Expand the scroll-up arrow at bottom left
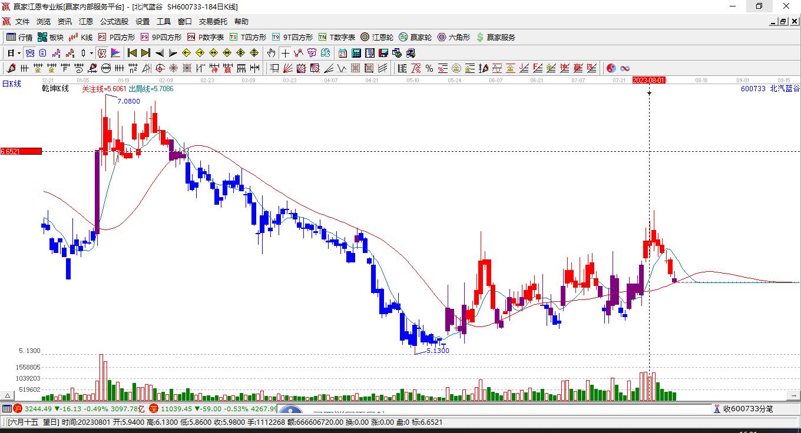The height and width of the screenshot is (433, 801). coord(8,395)
